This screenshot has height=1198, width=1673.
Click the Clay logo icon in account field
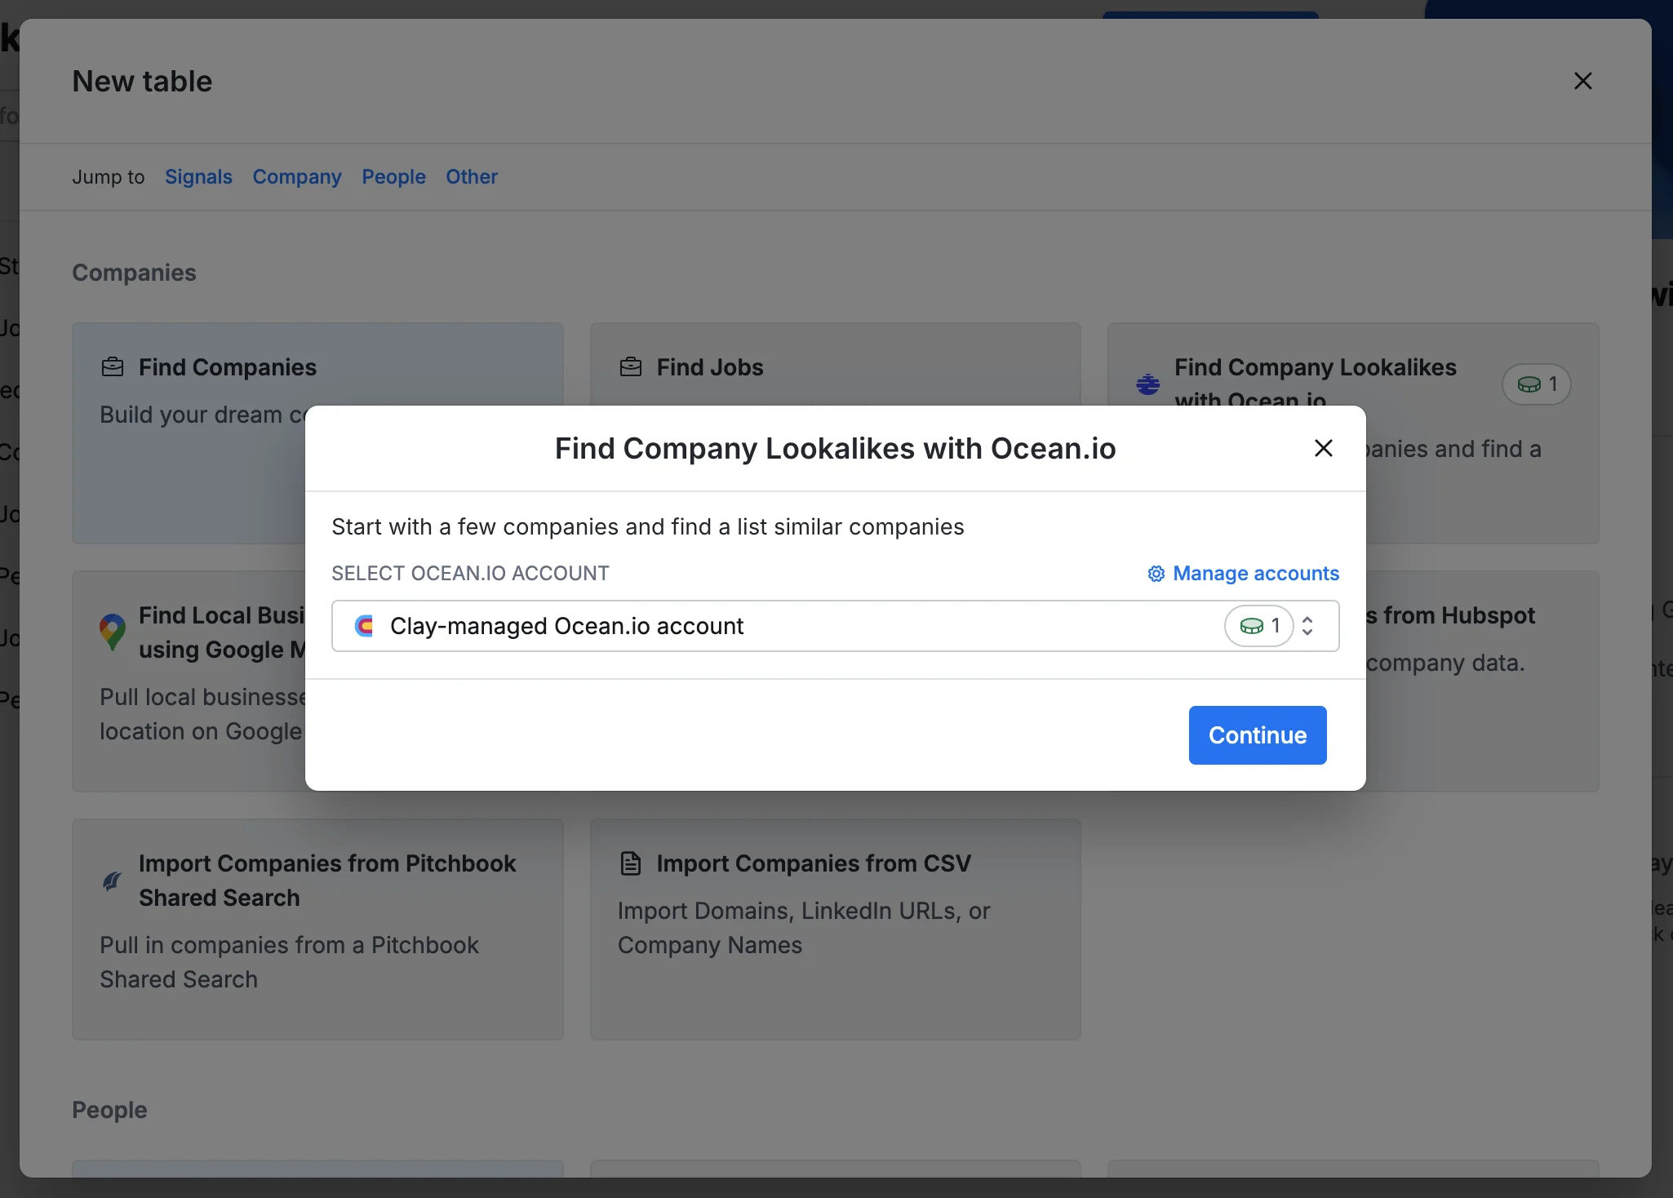364,626
